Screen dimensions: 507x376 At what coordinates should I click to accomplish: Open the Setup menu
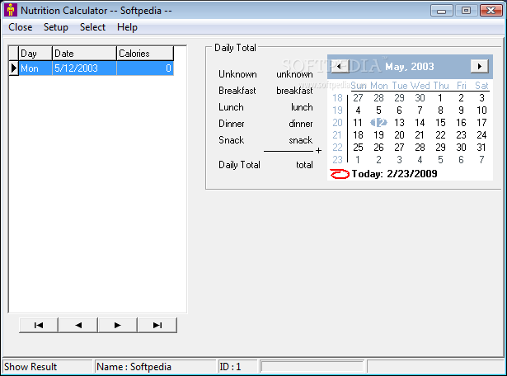pos(56,27)
